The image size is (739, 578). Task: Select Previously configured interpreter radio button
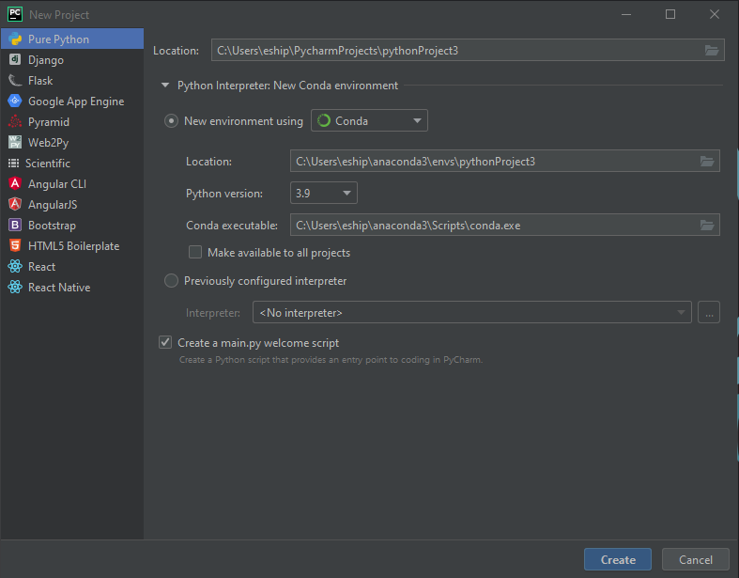click(171, 281)
